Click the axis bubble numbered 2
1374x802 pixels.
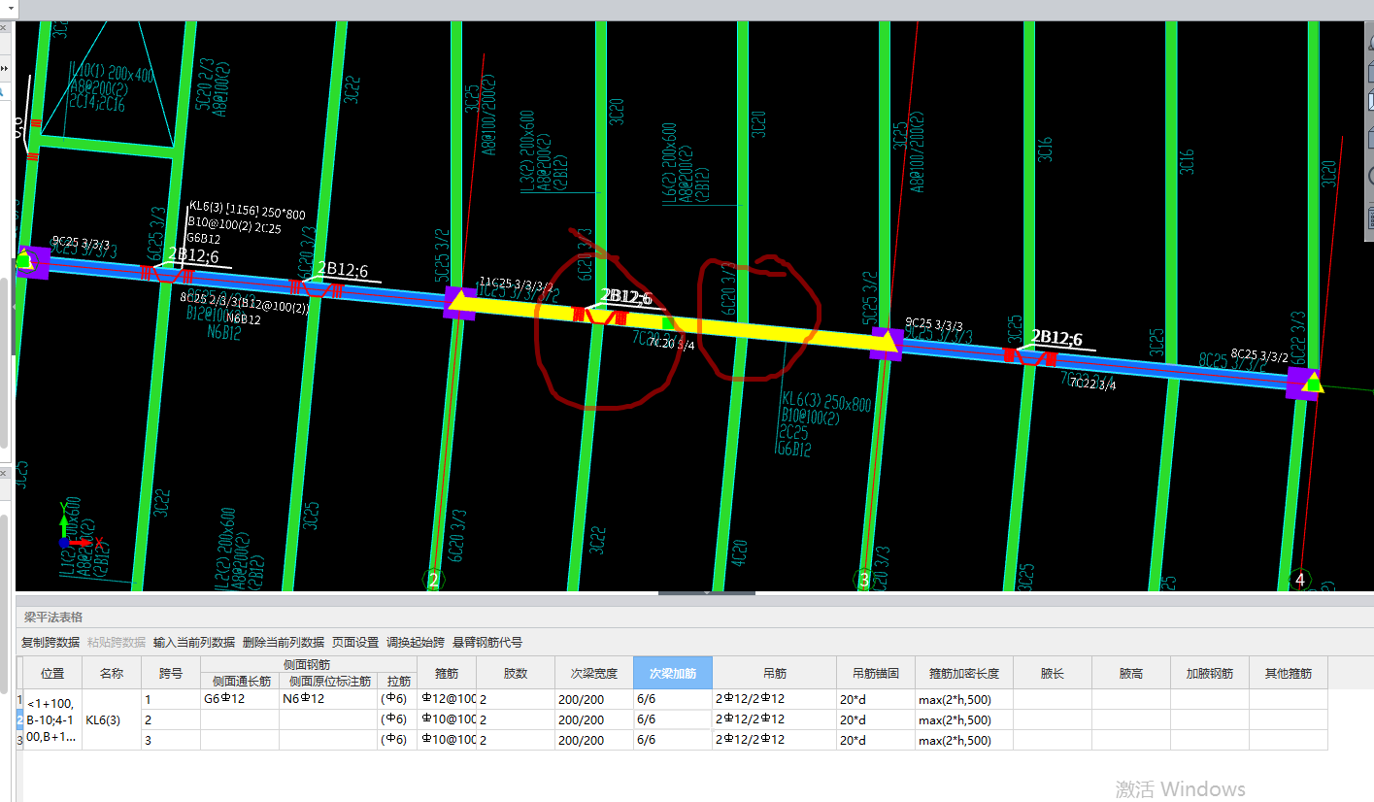(434, 580)
